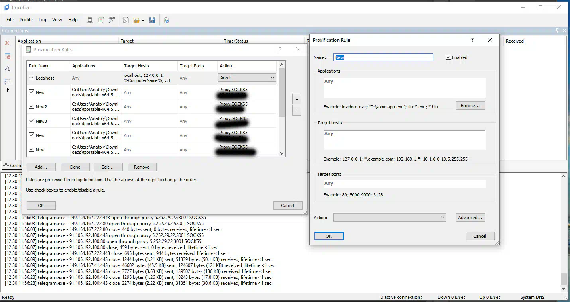Toggle the New2 rule checkbox
This screenshot has width=570, height=302.
32,106
